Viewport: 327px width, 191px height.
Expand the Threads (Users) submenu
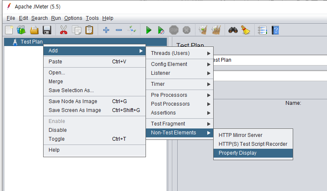click(x=179, y=53)
